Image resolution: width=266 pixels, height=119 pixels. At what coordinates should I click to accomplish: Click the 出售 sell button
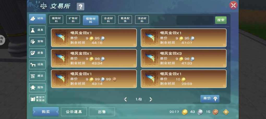pyautogui.click(x=102, y=112)
